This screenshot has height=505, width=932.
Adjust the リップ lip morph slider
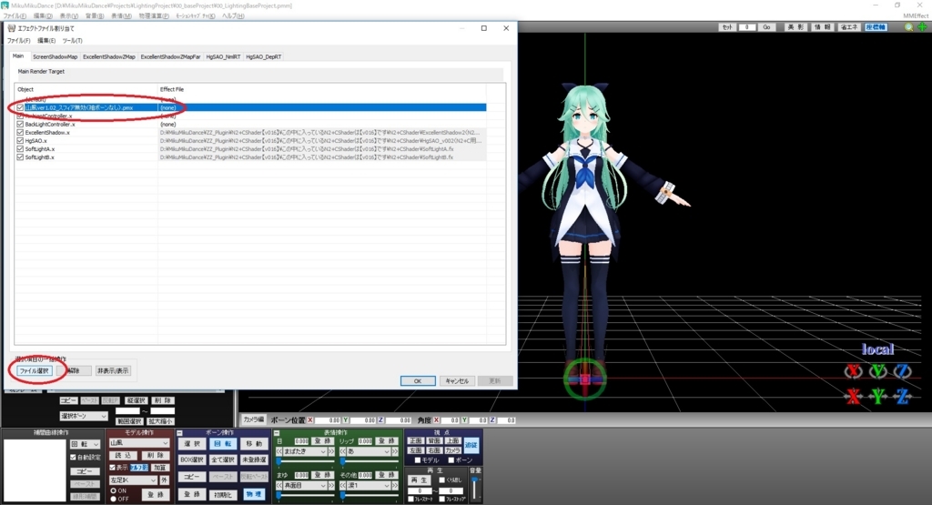pos(369,461)
